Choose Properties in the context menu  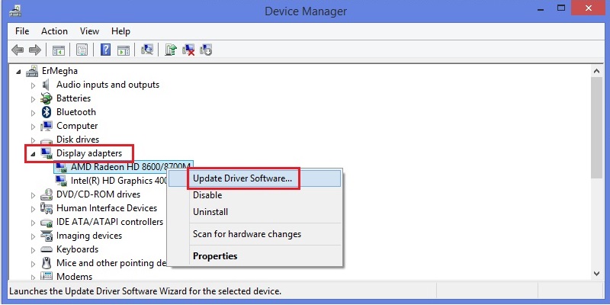click(x=255, y=256)
